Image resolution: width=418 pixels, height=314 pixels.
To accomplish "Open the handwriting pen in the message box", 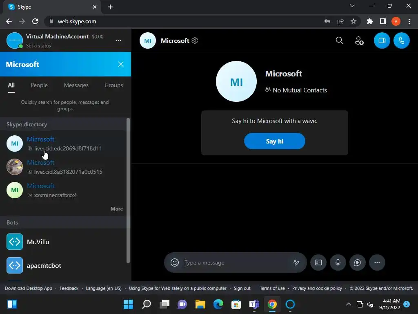I will click(x=296, y=262).
